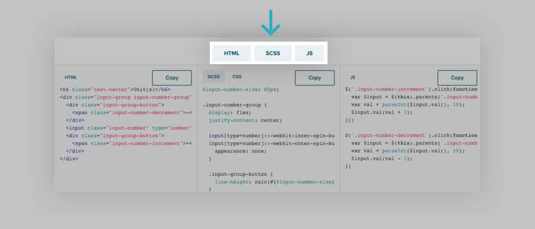Toggle the HTML panel button in top bar
Viewport: 535px width, 229px height.
click(232, 54)
